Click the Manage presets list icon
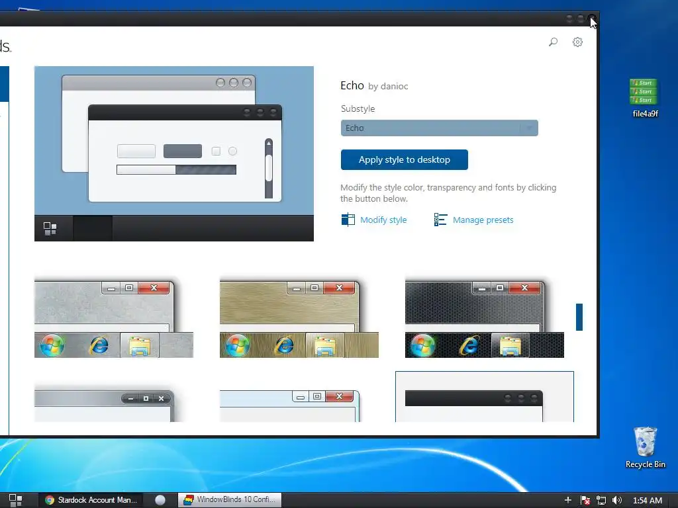678x508 pixels. pos(440,220)
